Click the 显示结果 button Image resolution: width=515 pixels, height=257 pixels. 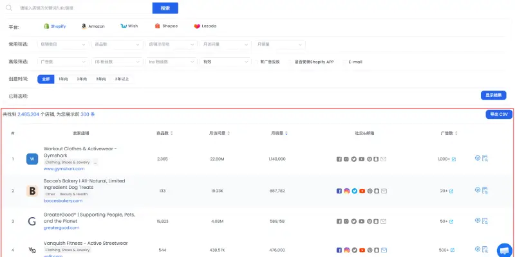click(494, 95)
